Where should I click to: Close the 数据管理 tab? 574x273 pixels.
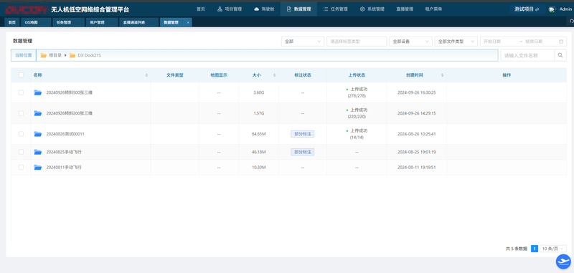188,22
